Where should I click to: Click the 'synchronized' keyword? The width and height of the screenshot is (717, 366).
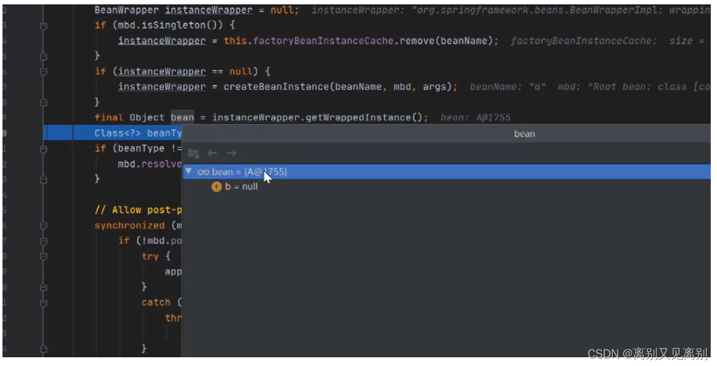(129, 225)
